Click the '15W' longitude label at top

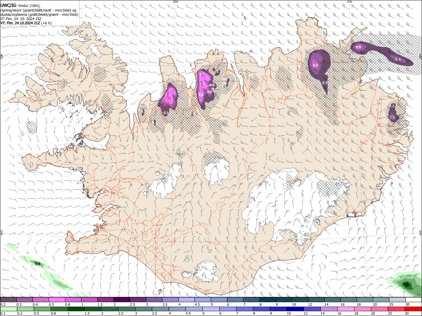tap(349, 2)
